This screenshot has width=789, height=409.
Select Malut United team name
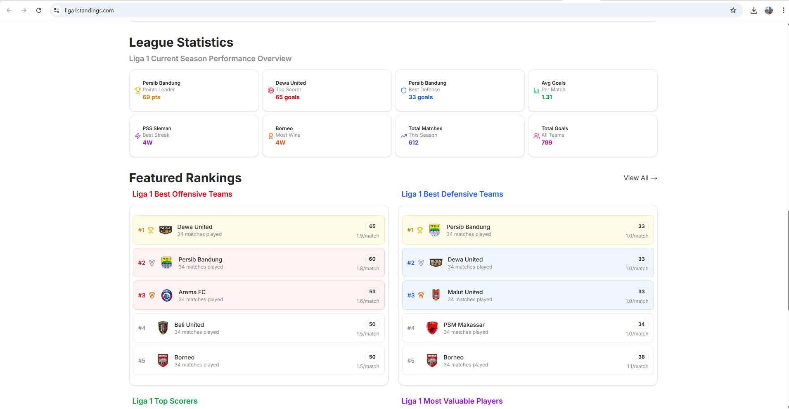tap(465, 292)
